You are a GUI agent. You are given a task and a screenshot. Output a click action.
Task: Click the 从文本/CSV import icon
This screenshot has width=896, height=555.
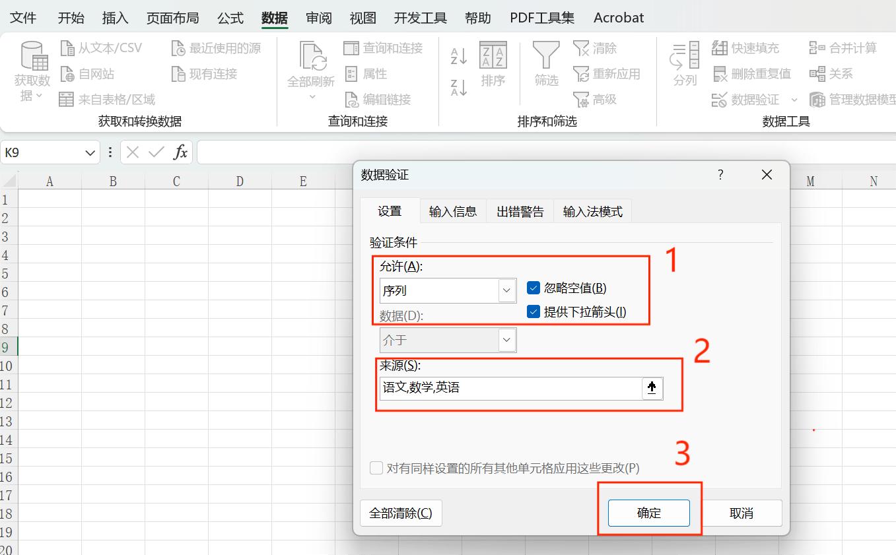67,48
